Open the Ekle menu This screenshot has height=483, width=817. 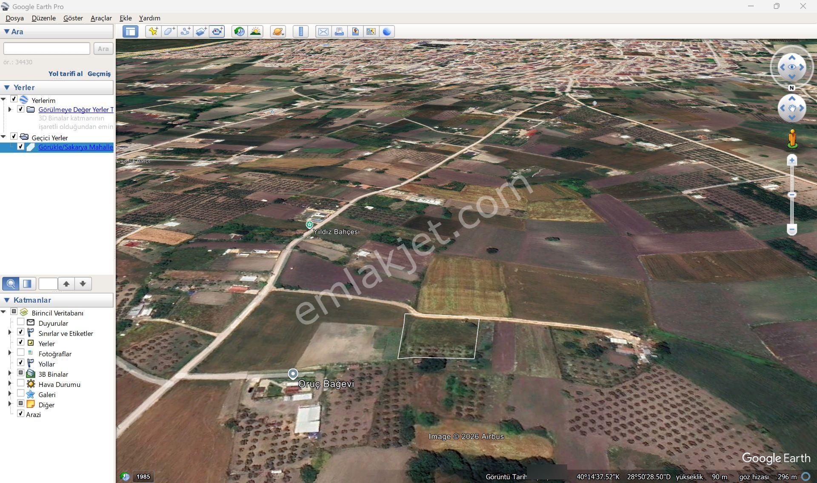pyautogui.click(x=126, y=18)
